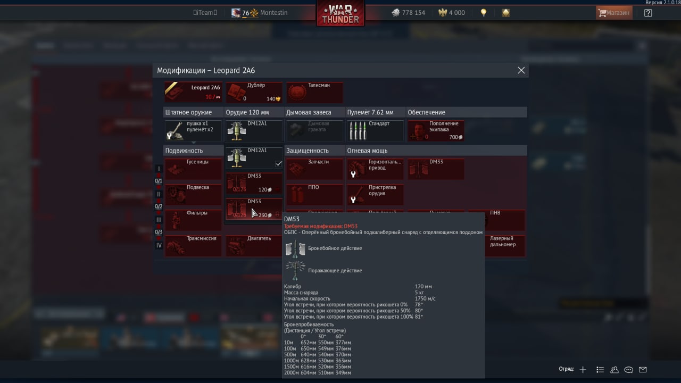
Task: Open the Стандарт machine gun belt selector
Action: coord(375,130)
